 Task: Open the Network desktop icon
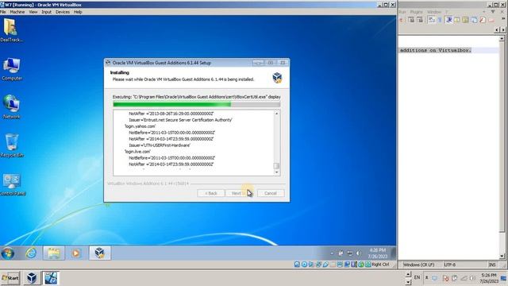tap(12, 106)
